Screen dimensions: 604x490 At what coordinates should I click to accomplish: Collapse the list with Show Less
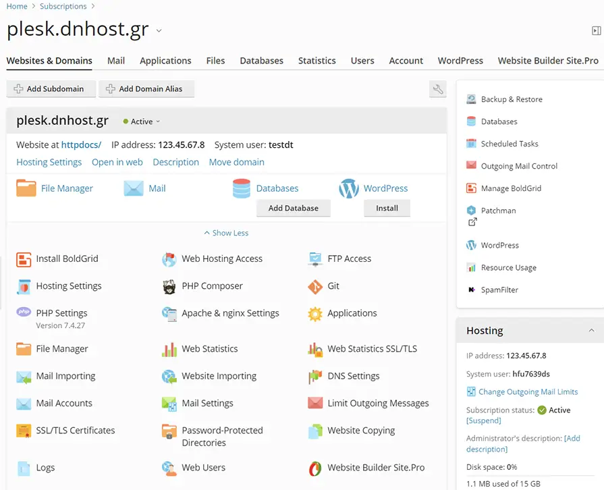226,233
